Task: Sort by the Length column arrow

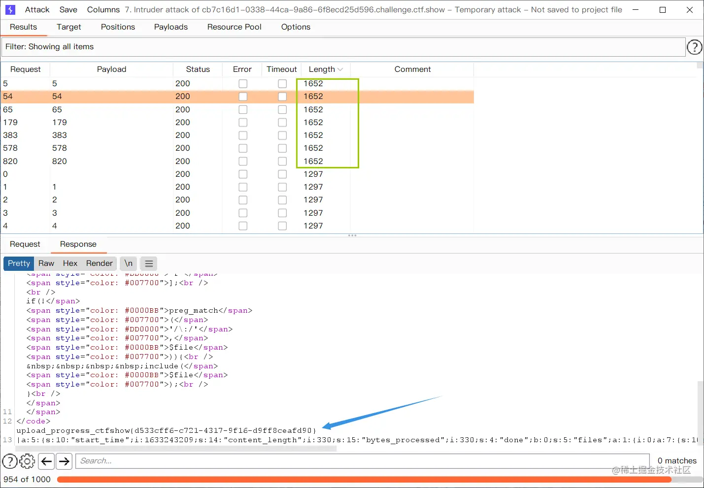Action: coord(340,69)
